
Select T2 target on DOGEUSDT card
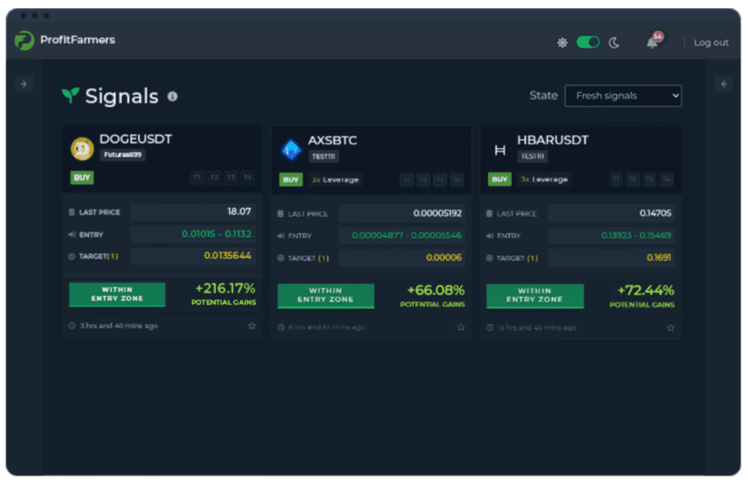tap(214, 178)
